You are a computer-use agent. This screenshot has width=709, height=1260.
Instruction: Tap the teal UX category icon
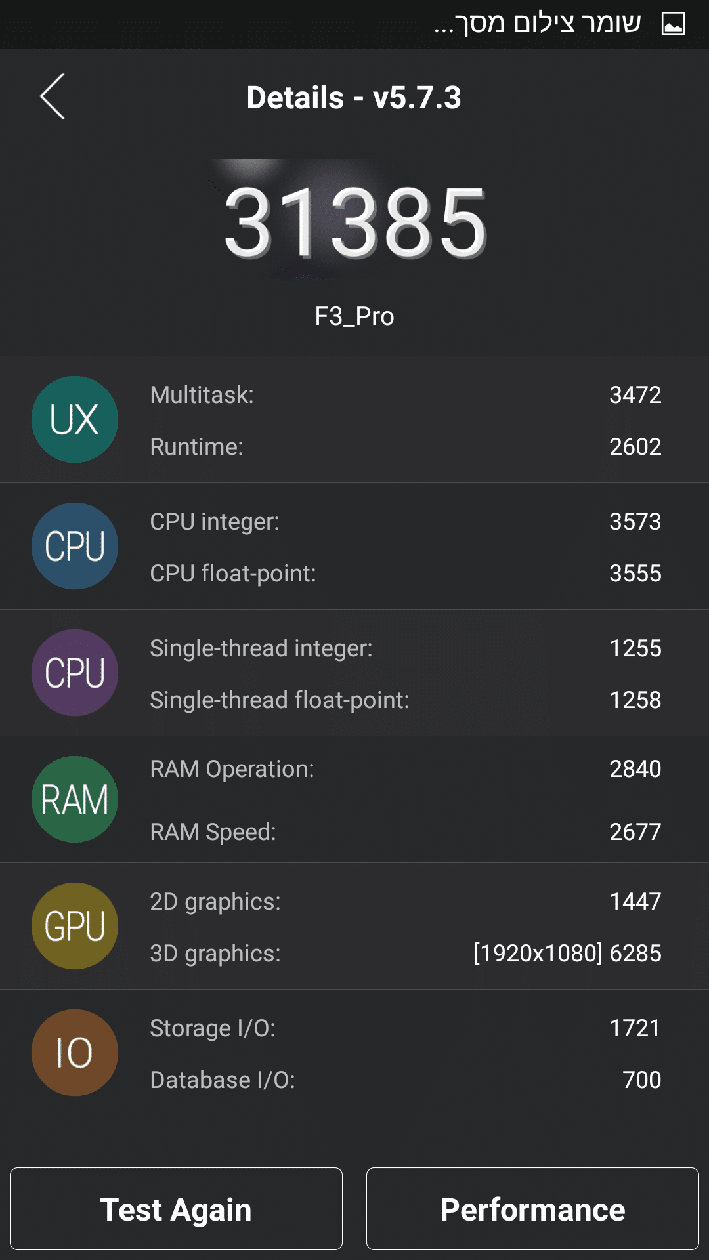coord(75,419)
